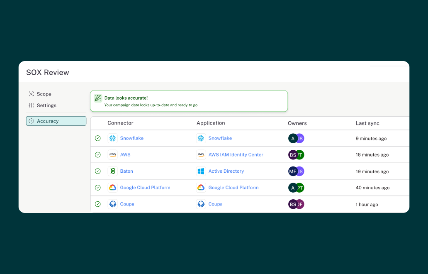Open the Baton connector link
The image size is (428, 274).
[126, 171]
